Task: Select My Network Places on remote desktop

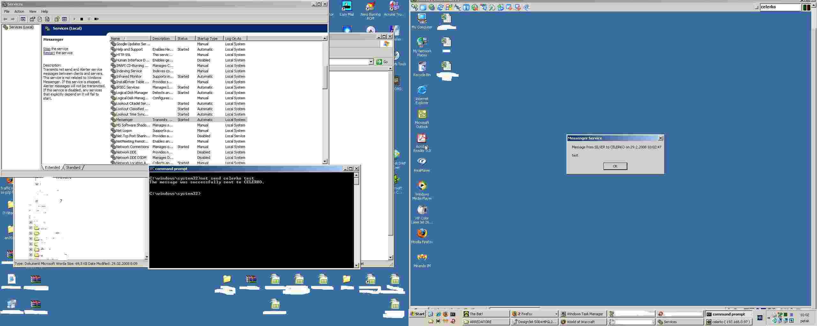Action: click(x=422, y=47)
